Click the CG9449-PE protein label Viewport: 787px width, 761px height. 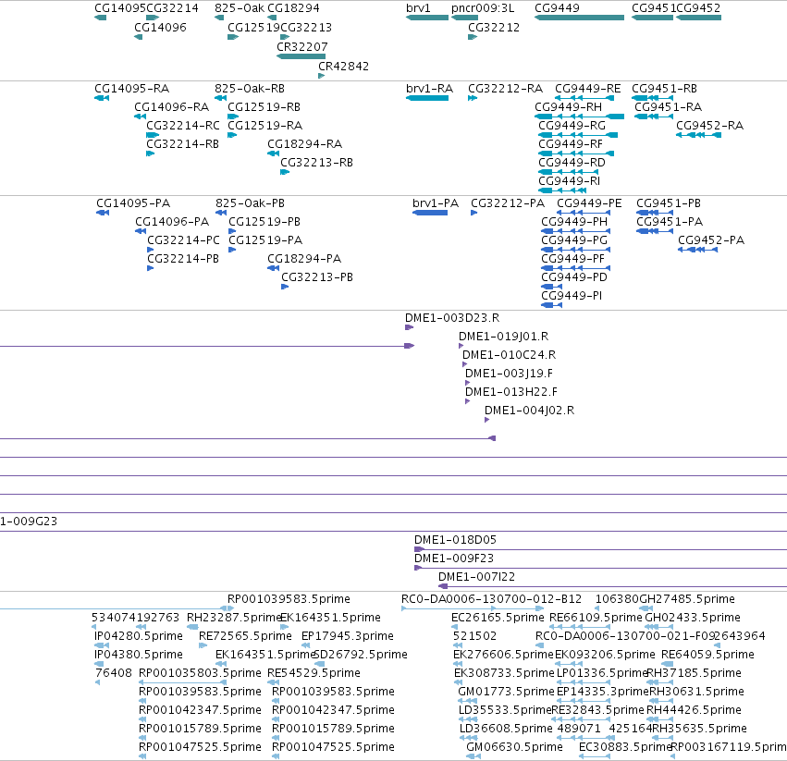click(x=589, y=203)
